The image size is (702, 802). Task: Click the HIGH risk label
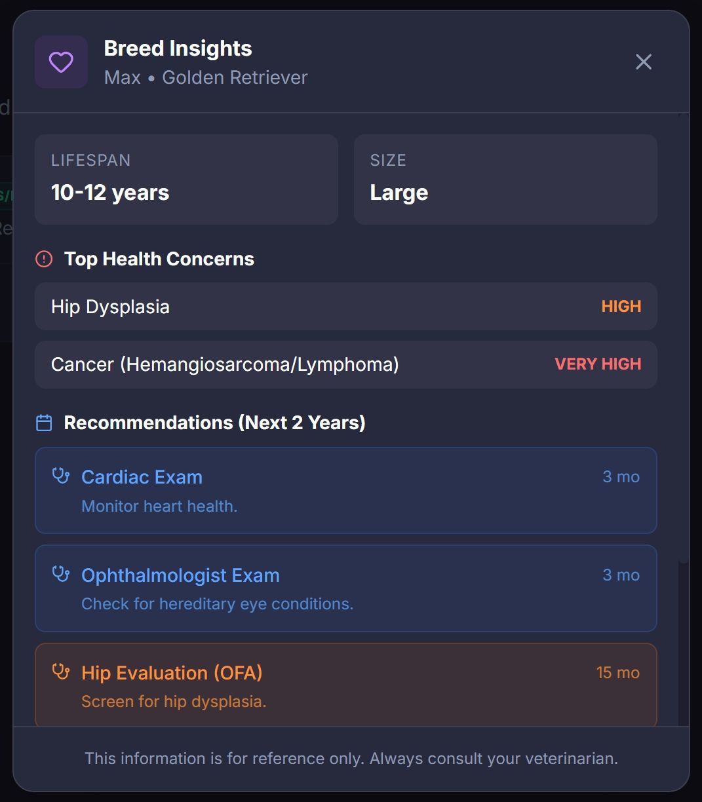point(621,307)
